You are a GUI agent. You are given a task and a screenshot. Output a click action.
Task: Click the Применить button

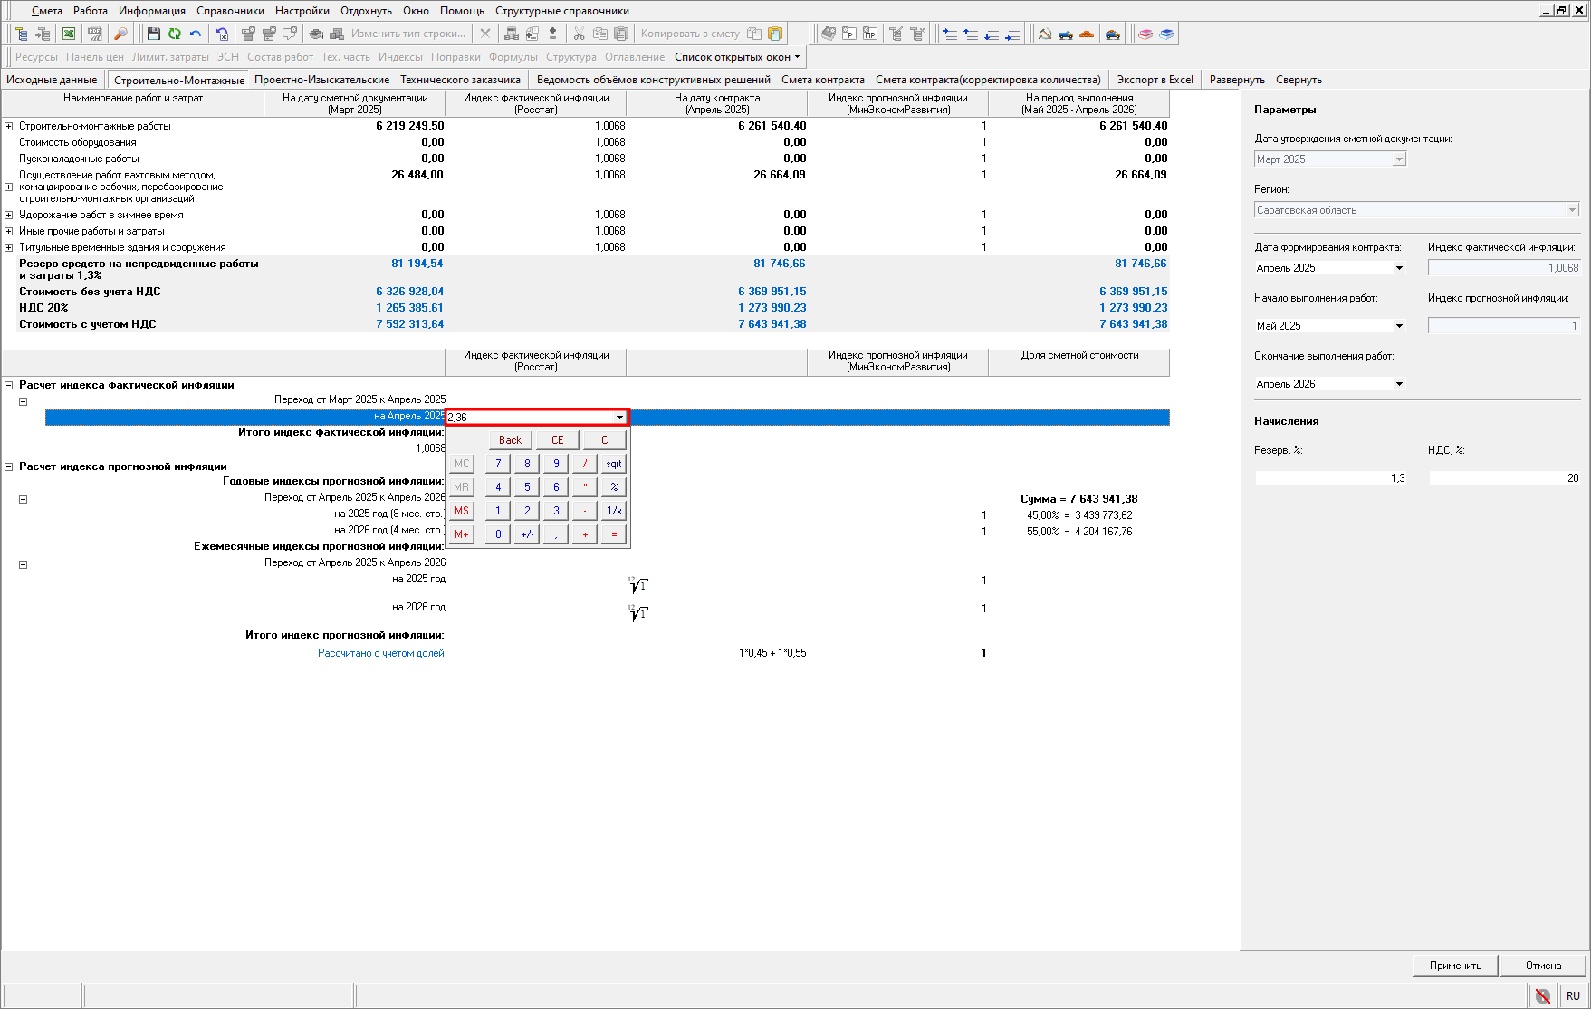1455,966
